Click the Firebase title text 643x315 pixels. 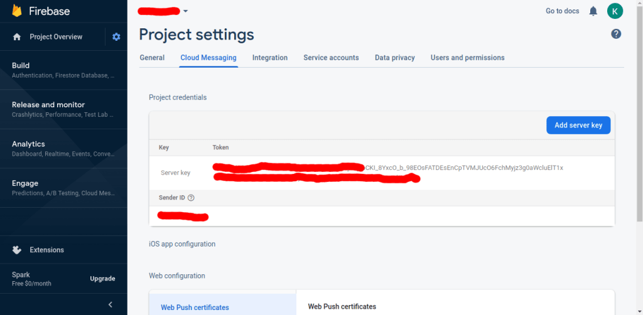(49, 11)
